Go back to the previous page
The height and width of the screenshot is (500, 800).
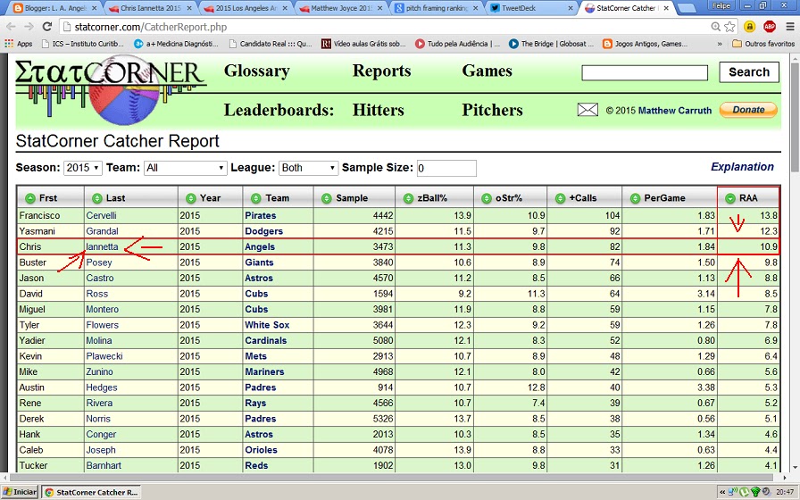(x=12, y=27)
